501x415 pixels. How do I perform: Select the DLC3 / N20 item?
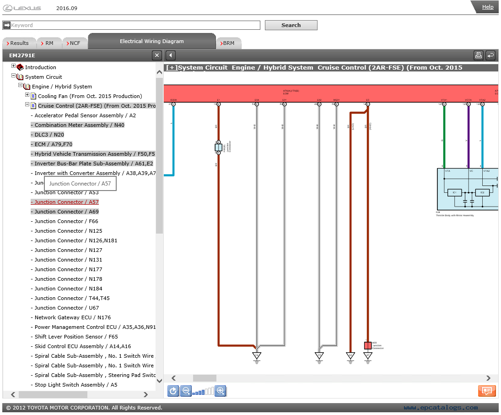click(x=49, y=135)
